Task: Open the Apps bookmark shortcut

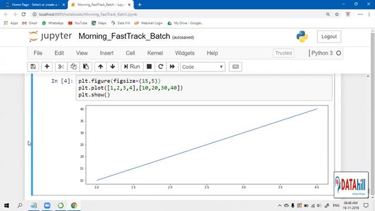Action: pyautogui.click(x=11, y=23)
